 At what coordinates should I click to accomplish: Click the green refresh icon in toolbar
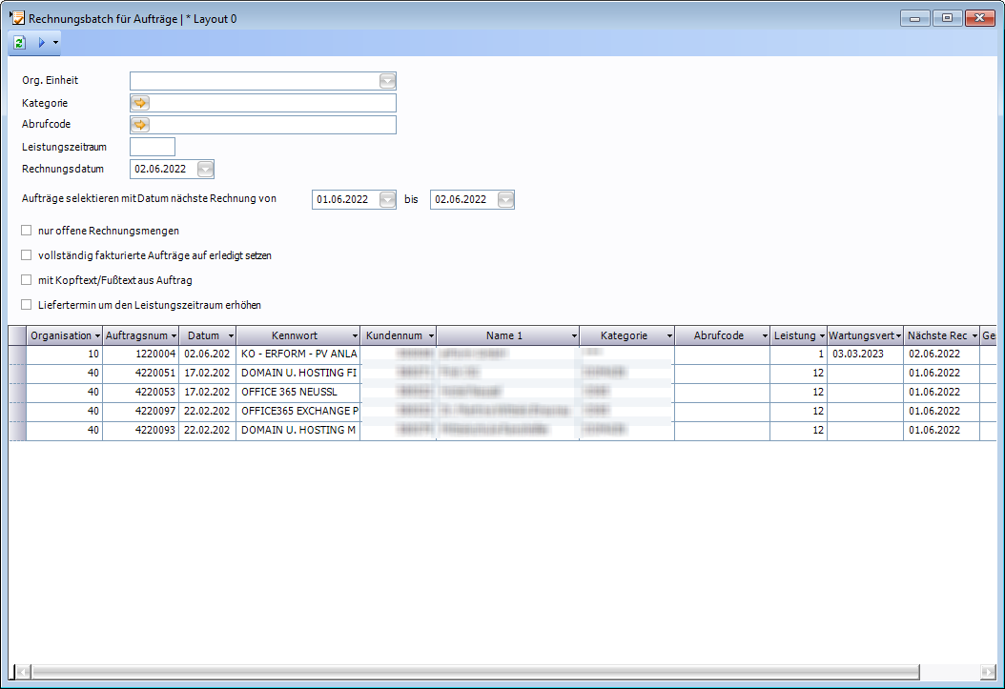(20, 43)
